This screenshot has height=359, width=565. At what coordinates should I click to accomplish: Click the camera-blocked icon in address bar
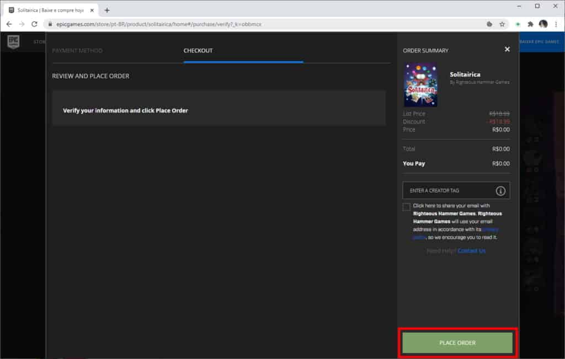[x=489, y=24]
